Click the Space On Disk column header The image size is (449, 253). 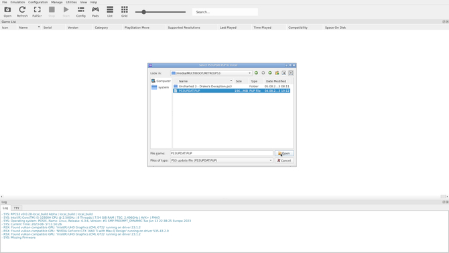(x=335, y=28)
